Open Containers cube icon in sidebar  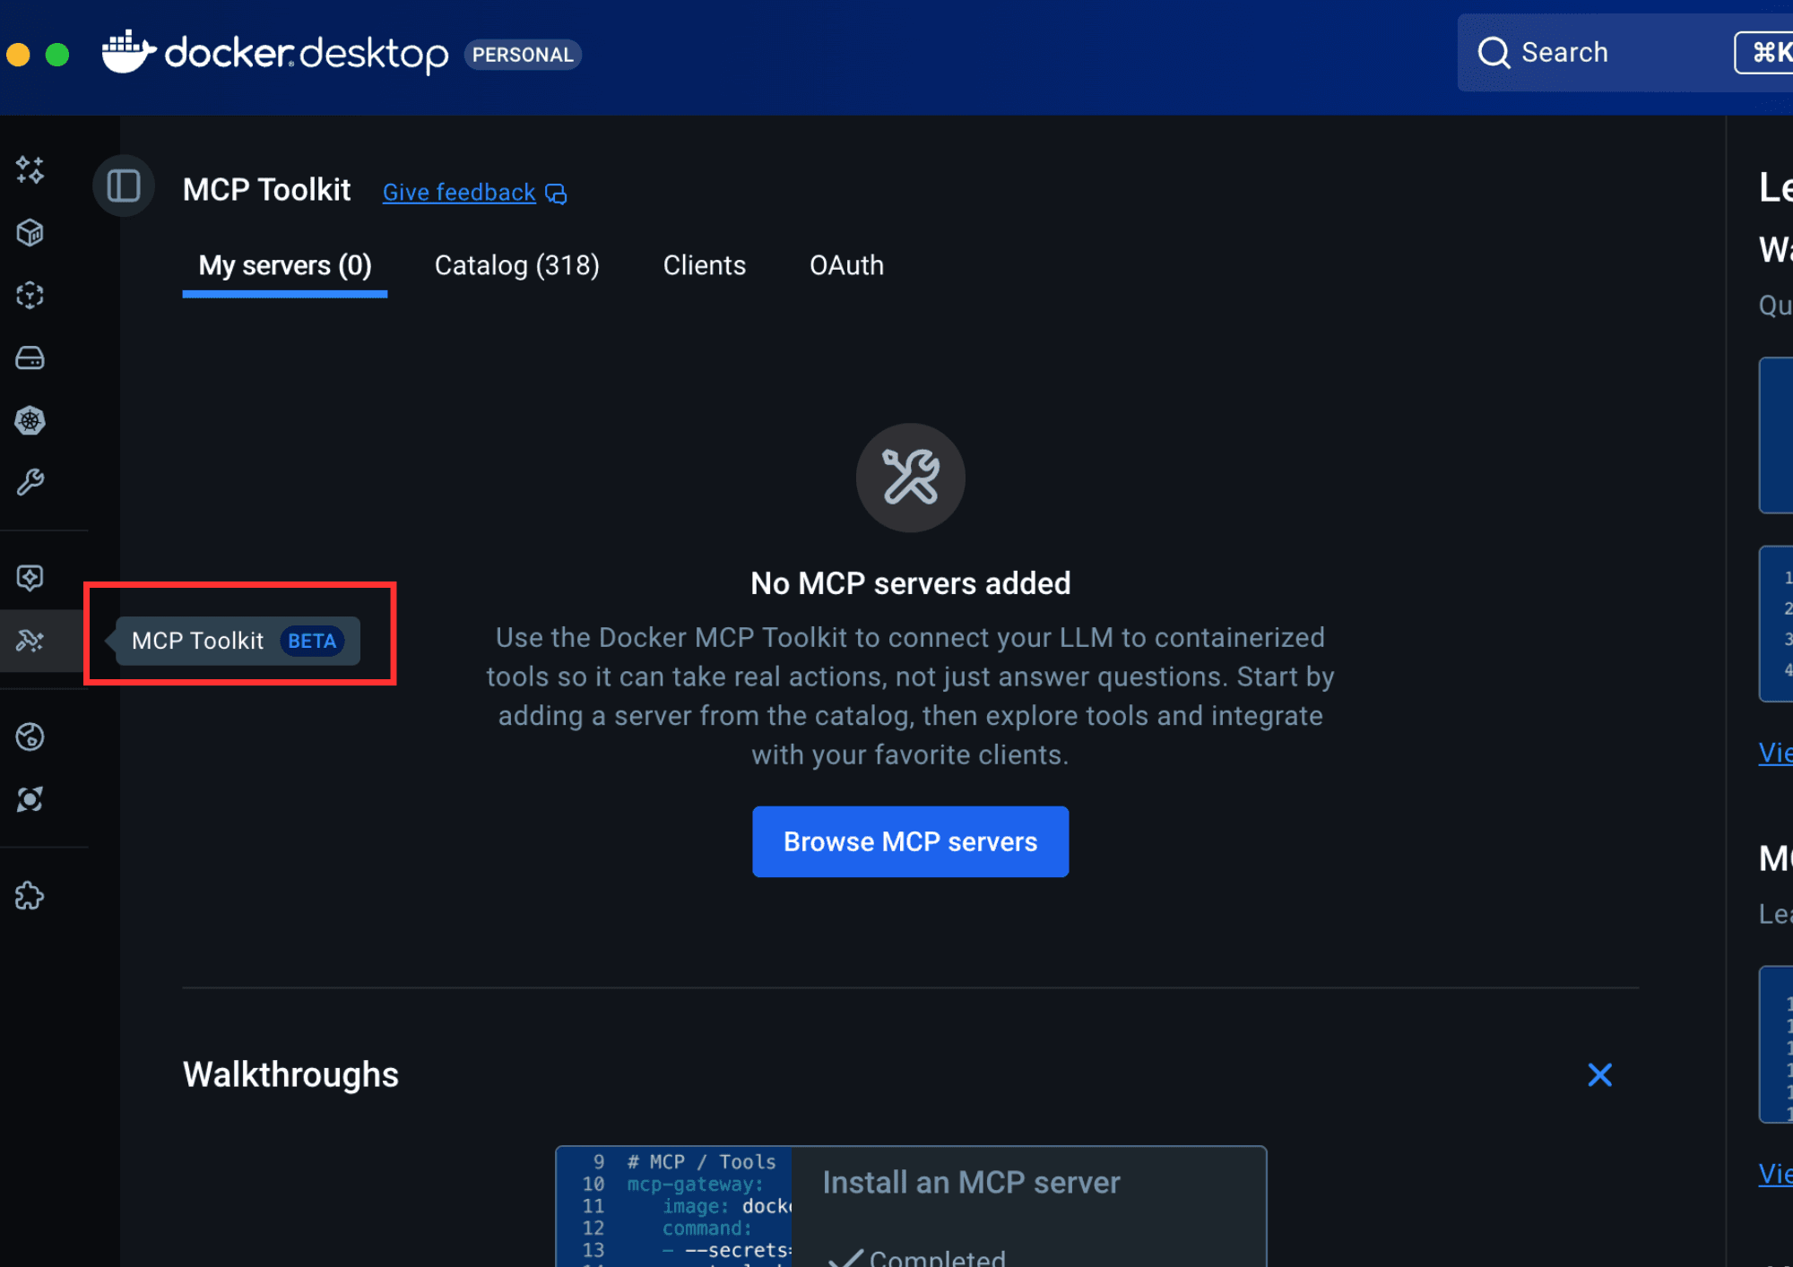point(30,232)
